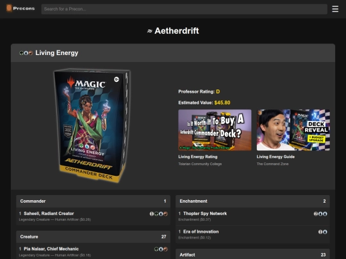Viewport: 346px width, 259px height.
Task: Click the Artifact count 23
Action: click(x=324, y=255)
